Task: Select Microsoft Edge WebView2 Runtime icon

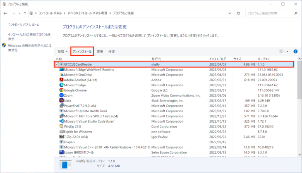Action: pos(62,69)
